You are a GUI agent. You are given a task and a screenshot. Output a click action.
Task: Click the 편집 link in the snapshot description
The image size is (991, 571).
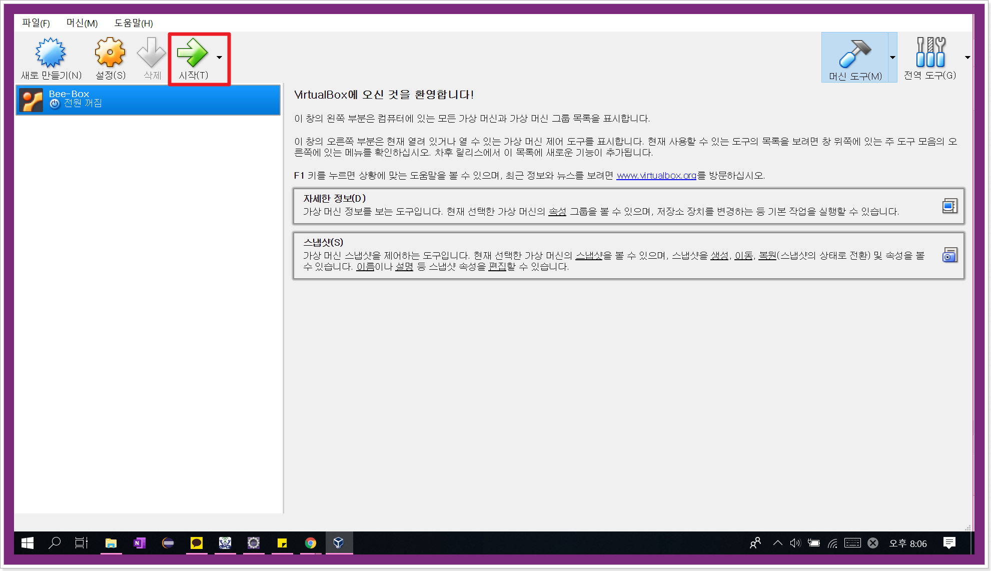[x=497, y=267]
